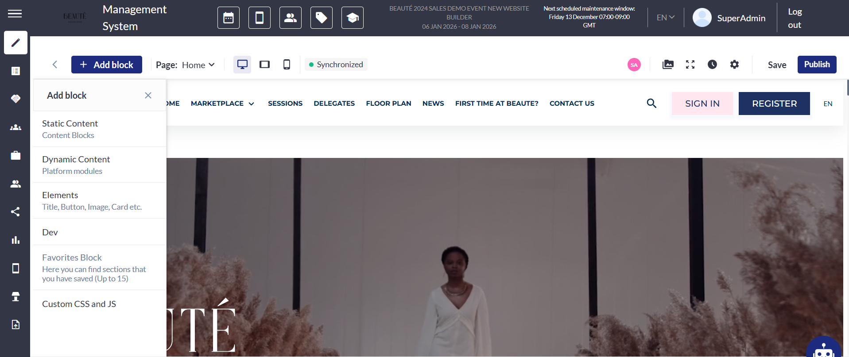
Task: Switch to mobile phone preview mode
Action: click(287, 65)
